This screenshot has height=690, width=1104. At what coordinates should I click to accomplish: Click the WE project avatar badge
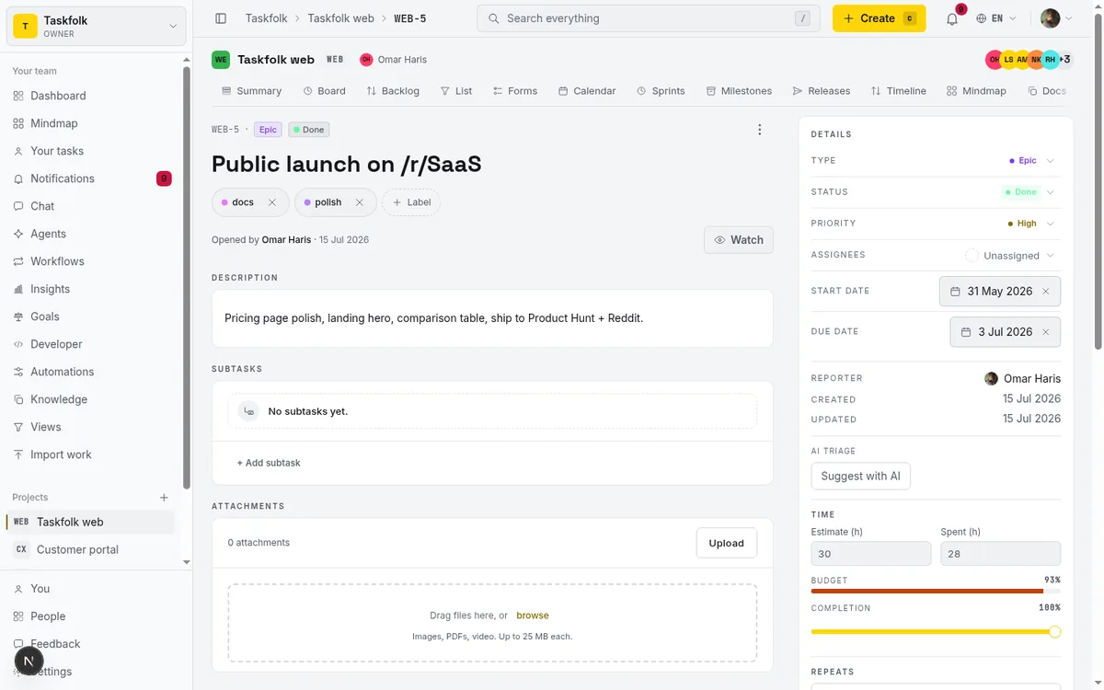pos(221,60)
